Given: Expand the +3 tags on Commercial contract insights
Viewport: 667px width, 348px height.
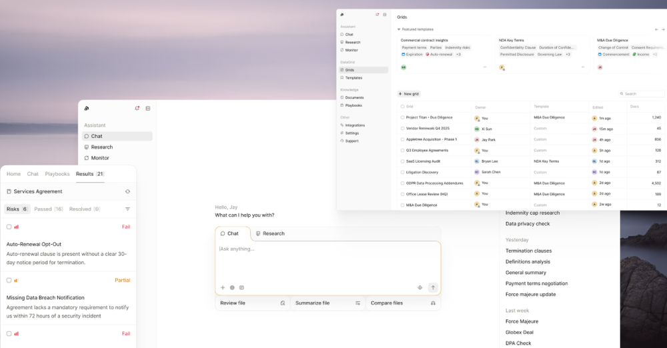Looking at the screenshot, I should point(459,55).
